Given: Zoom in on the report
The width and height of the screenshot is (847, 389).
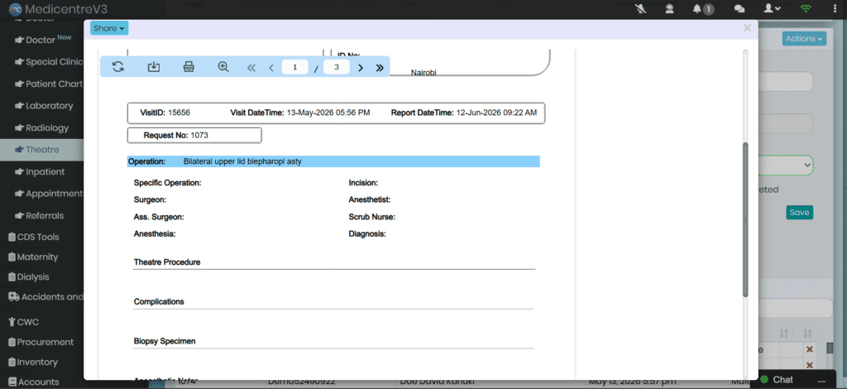Looking at the screenshot, I should tap(223, 66).
